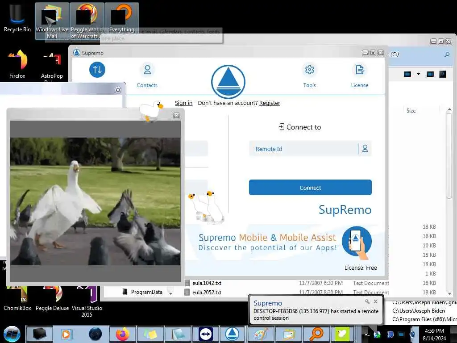The image size is (457, 343).
Task: Open the Peggle Deluxe desktop shortcut
Action: [52, 299]
